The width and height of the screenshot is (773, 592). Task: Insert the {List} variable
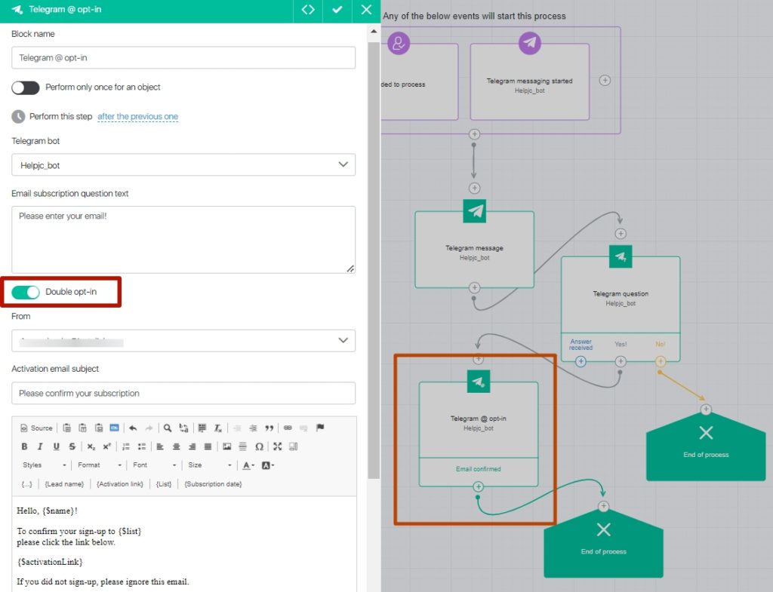click(x=164, y=484)
